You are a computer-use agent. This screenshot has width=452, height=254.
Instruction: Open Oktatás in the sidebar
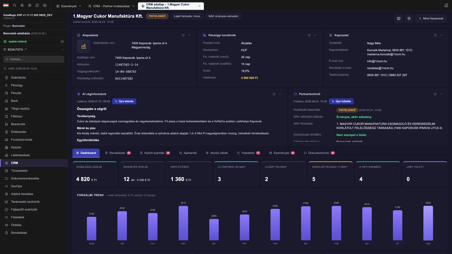(x=34, y=225)
